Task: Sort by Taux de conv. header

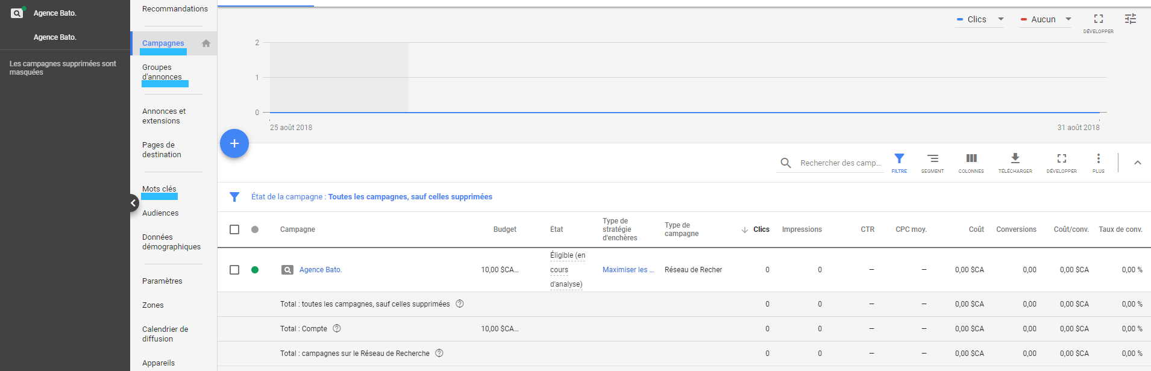Action: pos(1120,229)
